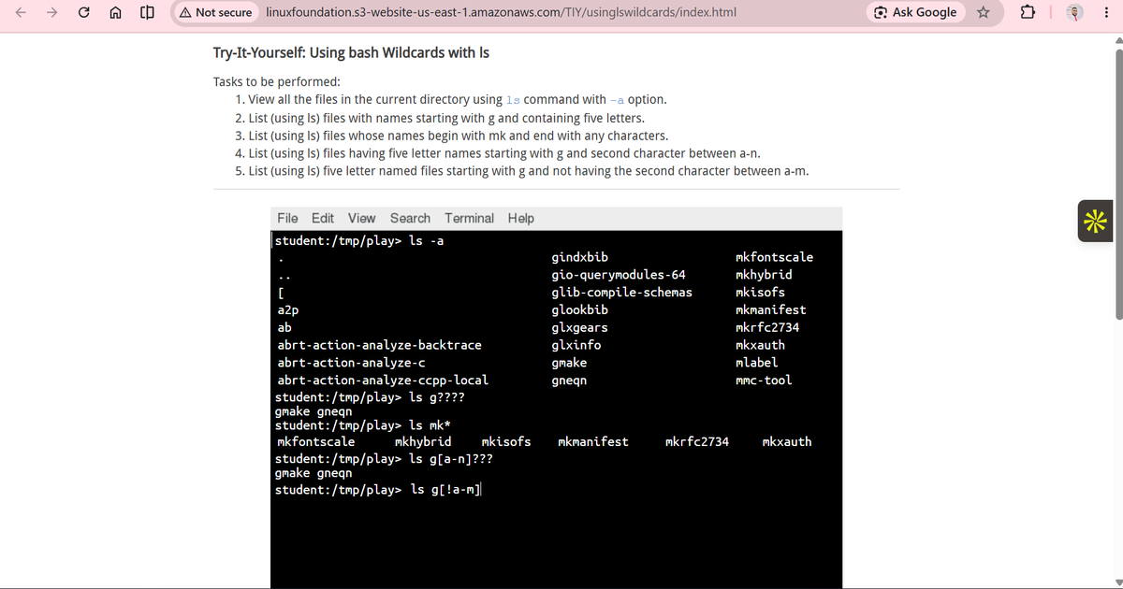Screen dimensions: 1123x589
Task: Click 'glib-compile-schemas' file name
Action: coord(621,293)
